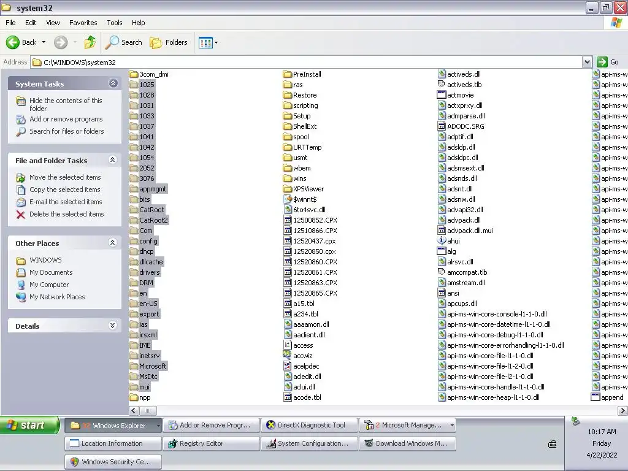This screenshot has height=471, width=628.
Task: Select the 12500852.CPX file icon
Action: coord(287,220)
